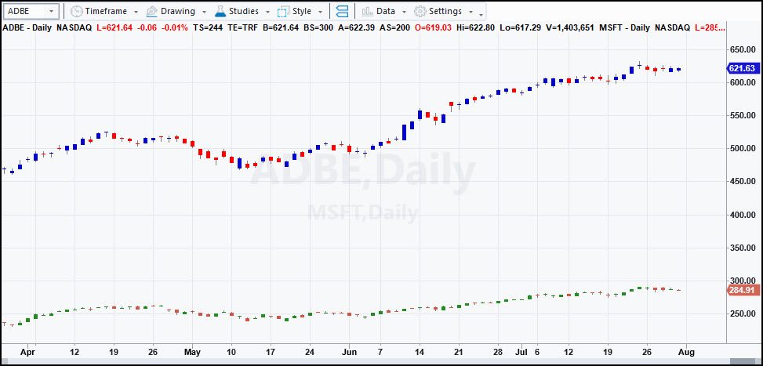This screenshot has height=366, width=763.
Task: Click the 250.00 price axis label
Action: coord(742,314)
